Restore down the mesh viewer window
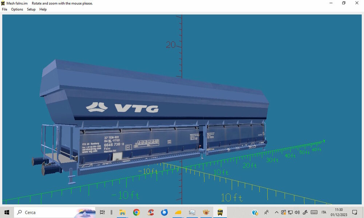 coord(344,3)
